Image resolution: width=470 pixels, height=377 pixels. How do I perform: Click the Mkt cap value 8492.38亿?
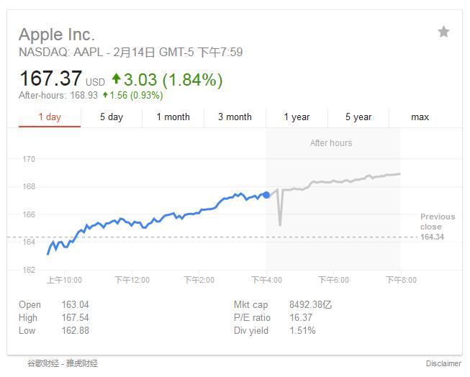(x=311, y=304)
